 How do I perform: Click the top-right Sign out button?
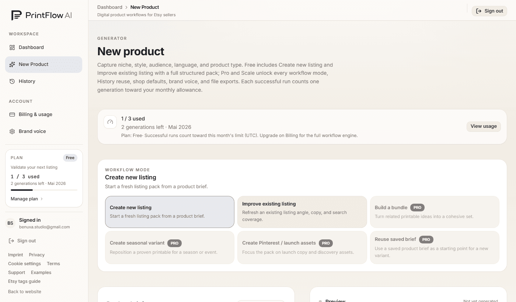(x=489, y=11)
